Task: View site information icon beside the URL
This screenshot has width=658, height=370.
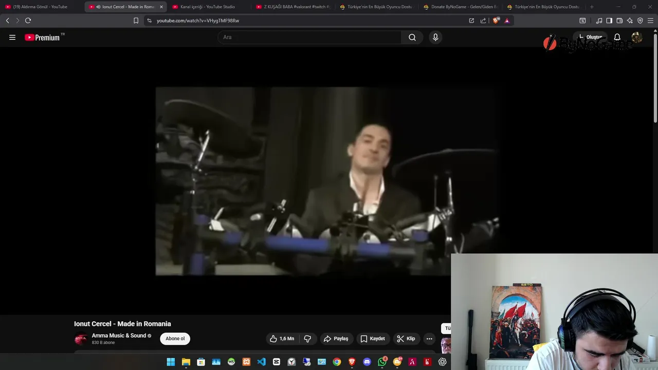Action: (x=150, y=21)
